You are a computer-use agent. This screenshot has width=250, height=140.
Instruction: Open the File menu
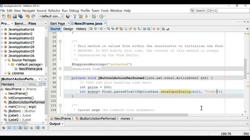3,10
